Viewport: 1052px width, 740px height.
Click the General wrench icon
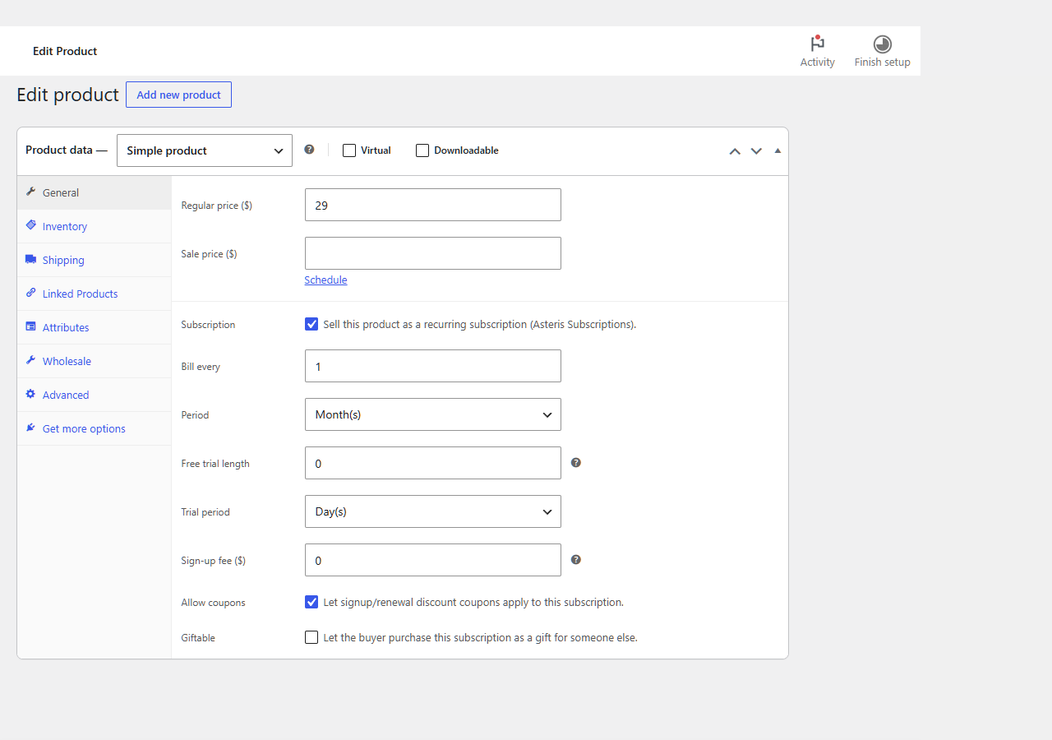point(31,192)
